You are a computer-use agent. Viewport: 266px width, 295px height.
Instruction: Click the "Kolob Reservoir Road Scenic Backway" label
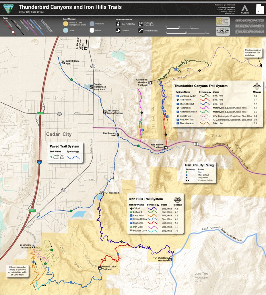[222, 234]
